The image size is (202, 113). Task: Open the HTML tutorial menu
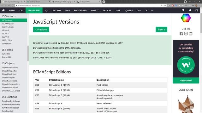(12, 10)
